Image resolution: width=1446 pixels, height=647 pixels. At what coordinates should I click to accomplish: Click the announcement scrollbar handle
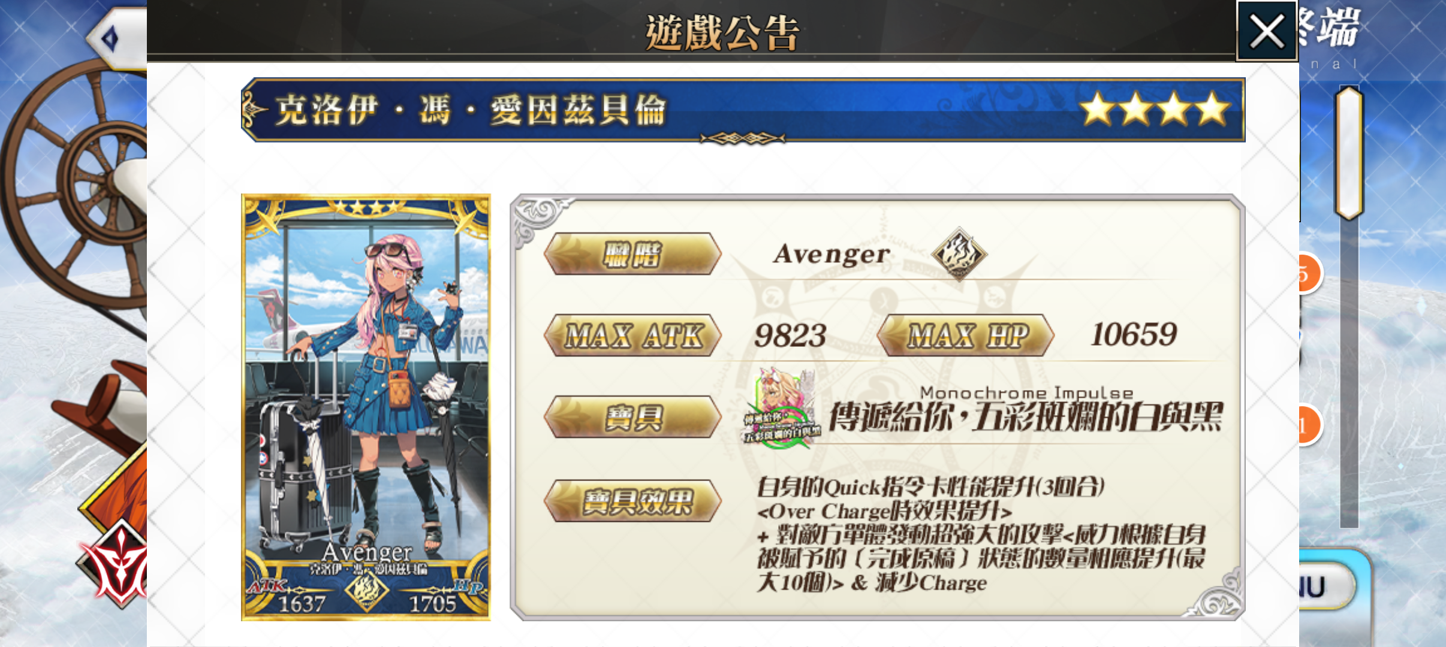[x=1349, y=153]
